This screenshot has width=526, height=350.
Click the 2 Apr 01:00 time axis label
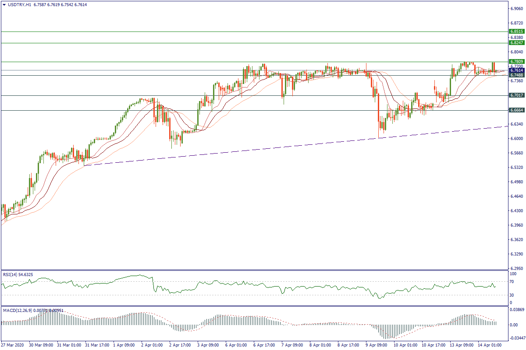coord(152,345)
